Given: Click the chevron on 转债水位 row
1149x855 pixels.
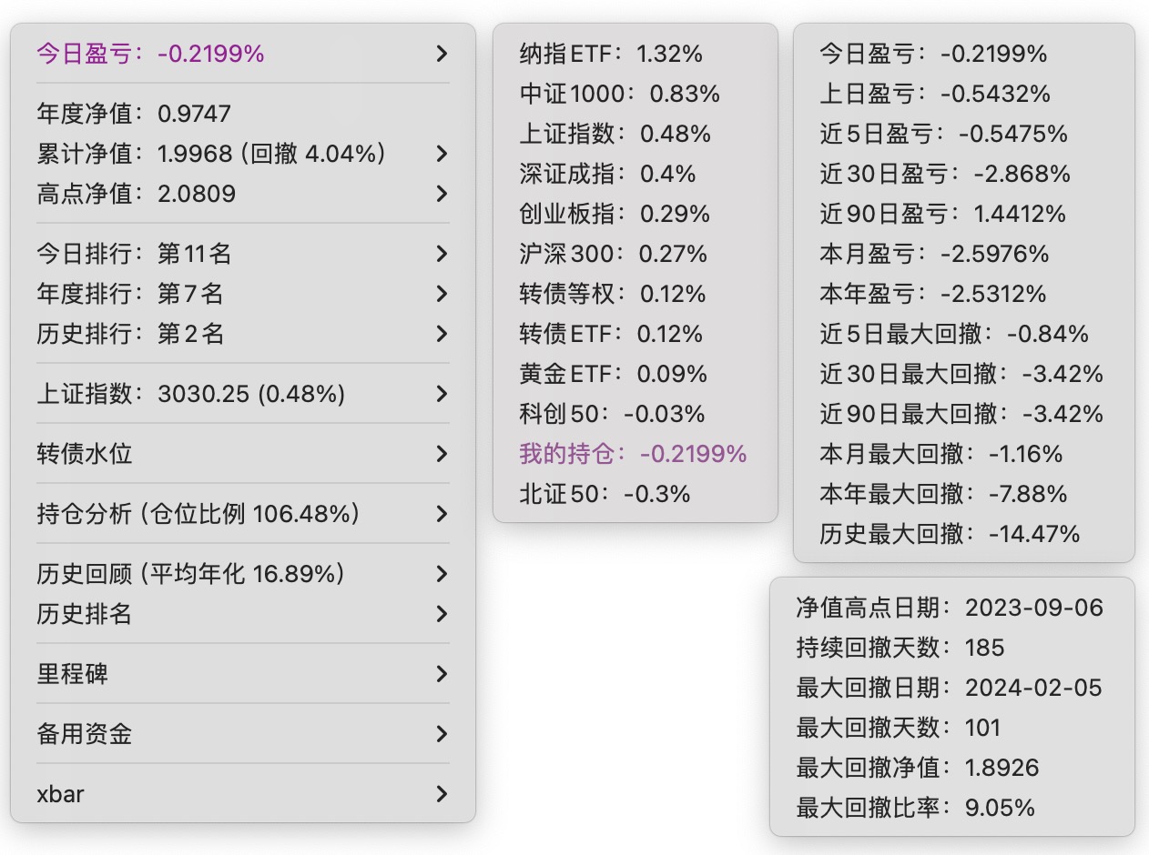Looking at the screenshot, I should pyautogui.click(x=442, y=454).
